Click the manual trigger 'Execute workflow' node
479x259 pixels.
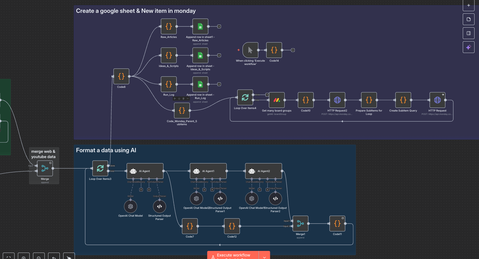pos(250,50)
